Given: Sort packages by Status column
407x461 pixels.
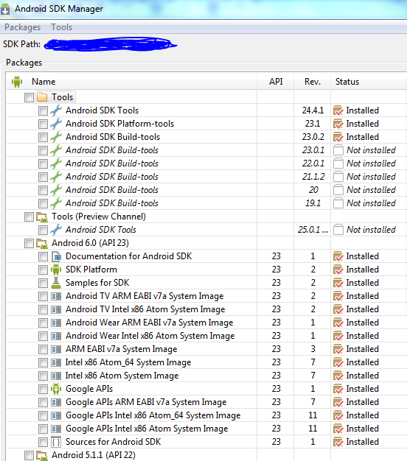Looking at the screenshot, I should click(347, 82).
